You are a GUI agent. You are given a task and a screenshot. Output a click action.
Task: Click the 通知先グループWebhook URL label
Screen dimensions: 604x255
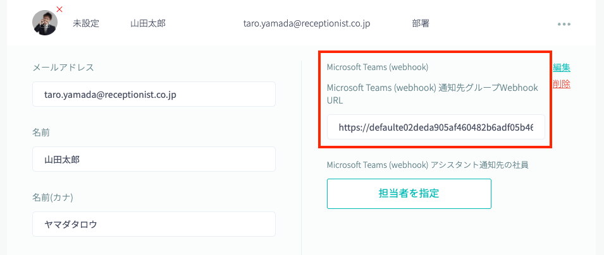[x=432, y=94]
